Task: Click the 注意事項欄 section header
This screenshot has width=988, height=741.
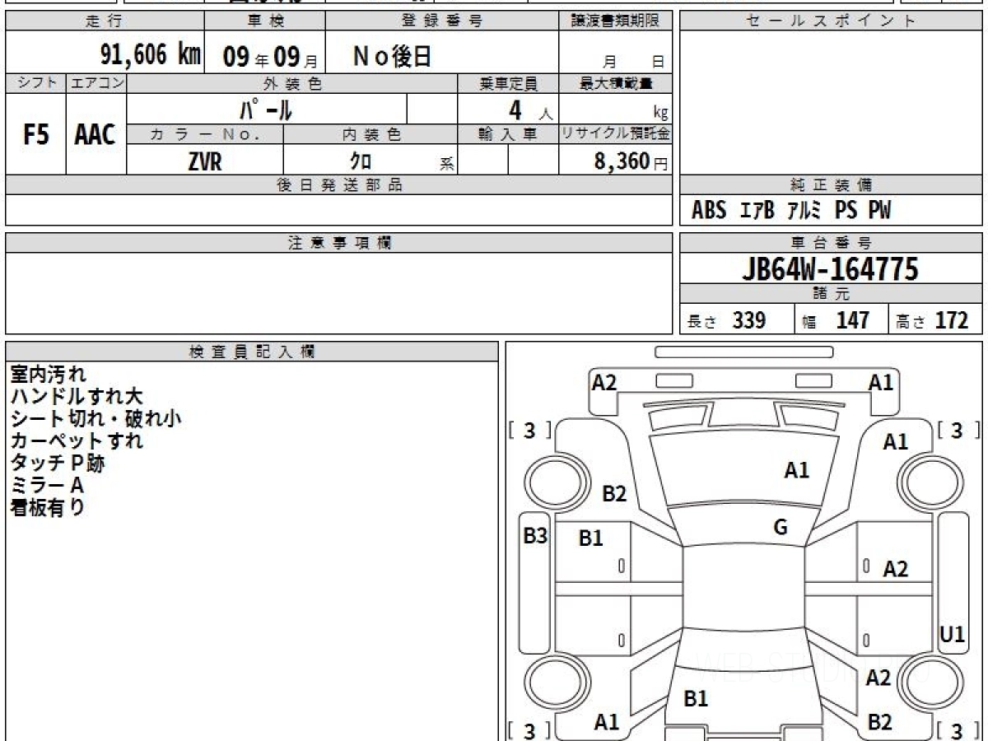Action: pyautogui.click(x=339, y=243)
